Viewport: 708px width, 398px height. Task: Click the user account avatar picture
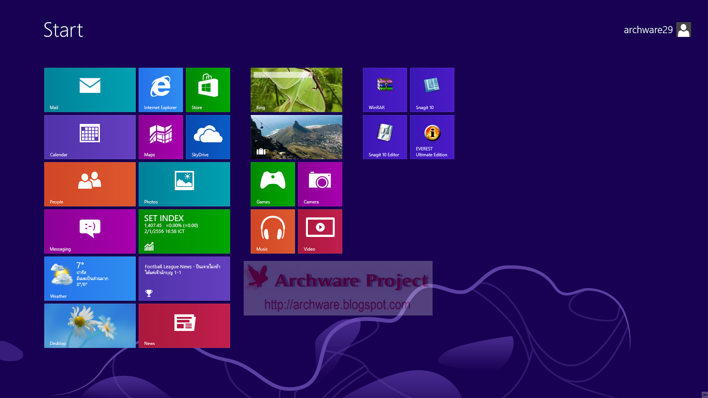pos(684,30)
